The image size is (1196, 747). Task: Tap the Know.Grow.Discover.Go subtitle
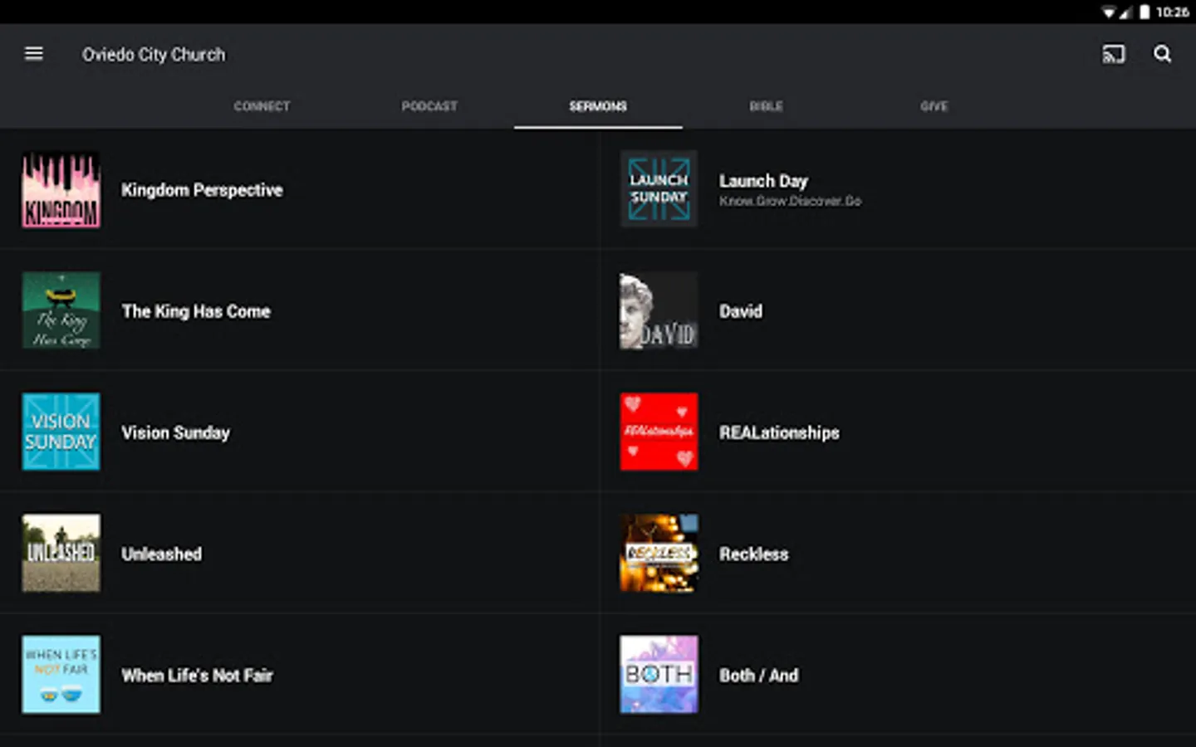click(x=790, y=202)
